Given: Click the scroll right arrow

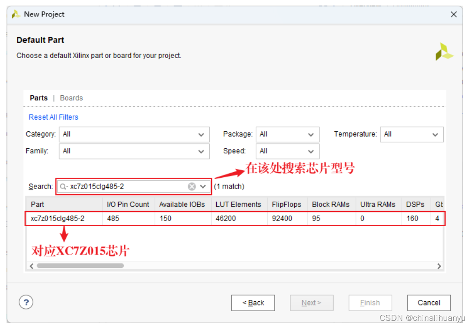Looking at the screenshot, I should point(439,266).
